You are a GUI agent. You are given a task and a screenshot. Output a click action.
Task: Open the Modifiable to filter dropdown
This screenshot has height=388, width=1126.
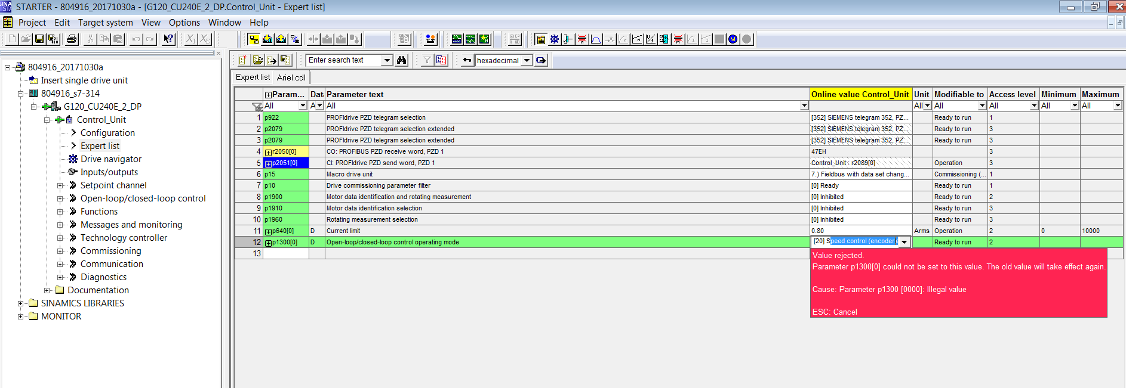(982, 105)
